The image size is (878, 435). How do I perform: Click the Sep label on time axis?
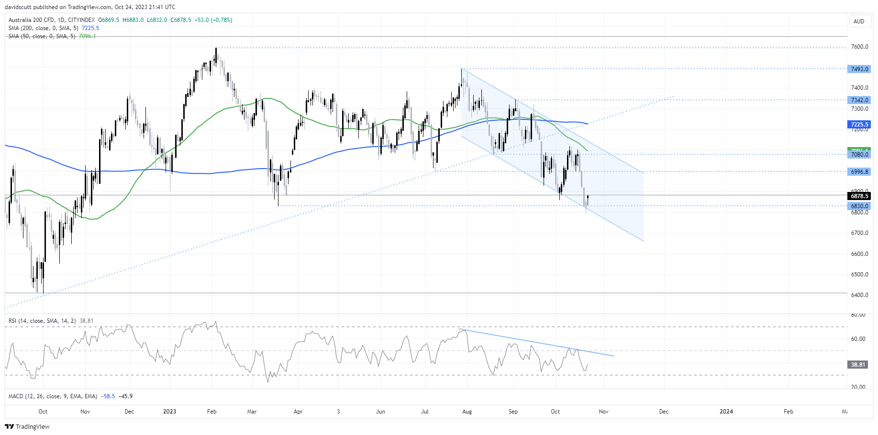(513, 412)
